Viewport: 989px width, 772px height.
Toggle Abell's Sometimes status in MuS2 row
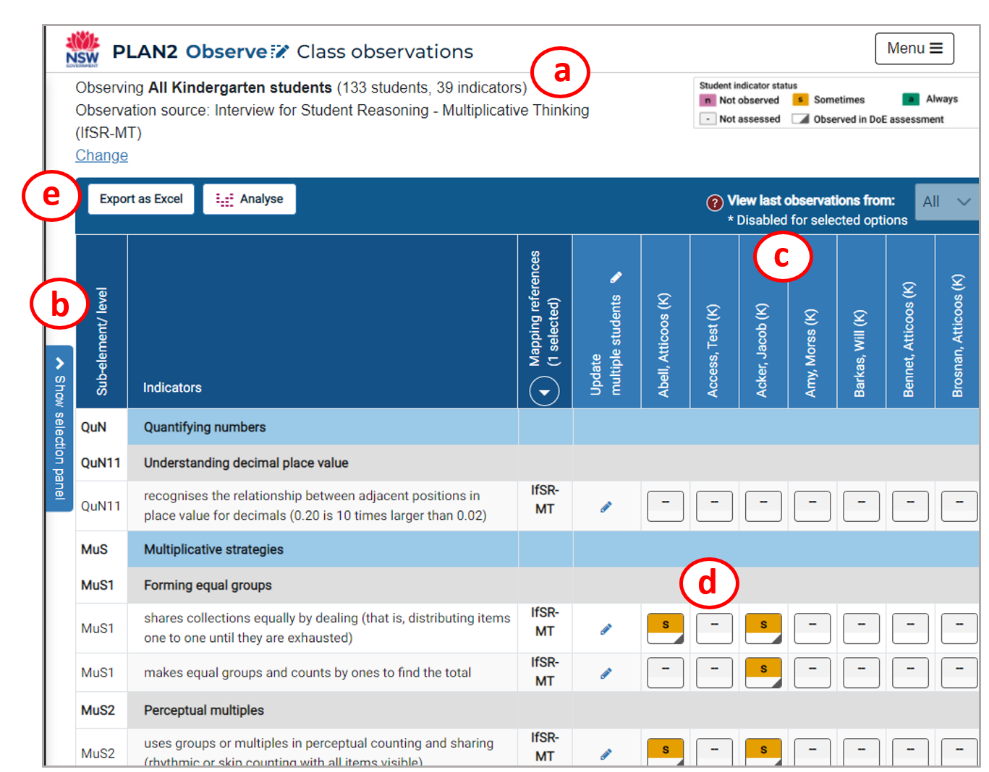pyautogui.click(x=666, y=752)
